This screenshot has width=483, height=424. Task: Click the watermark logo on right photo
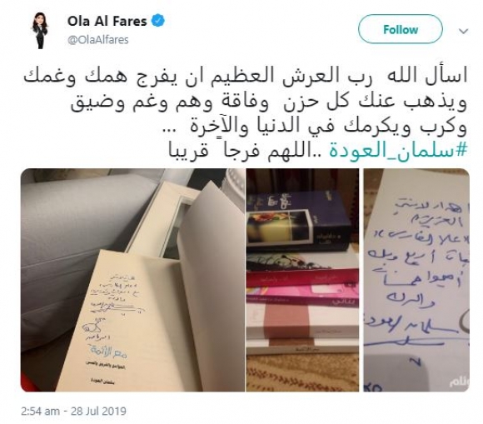(x=459, y=382)
